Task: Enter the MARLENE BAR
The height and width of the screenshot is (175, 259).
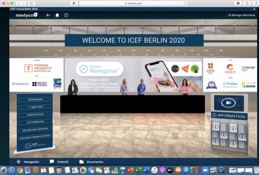Action: 35,115
